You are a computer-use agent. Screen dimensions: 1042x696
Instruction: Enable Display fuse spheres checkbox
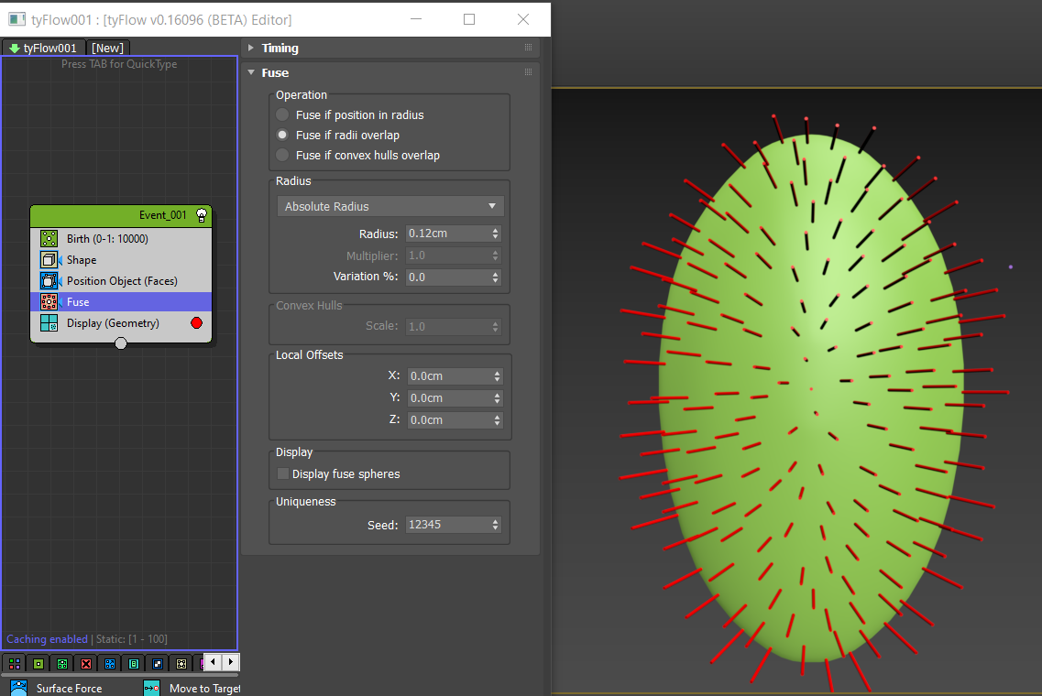(283, 474)
